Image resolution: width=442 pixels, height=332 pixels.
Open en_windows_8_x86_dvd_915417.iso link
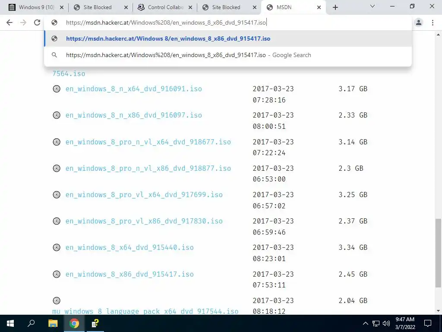(129, 274)
